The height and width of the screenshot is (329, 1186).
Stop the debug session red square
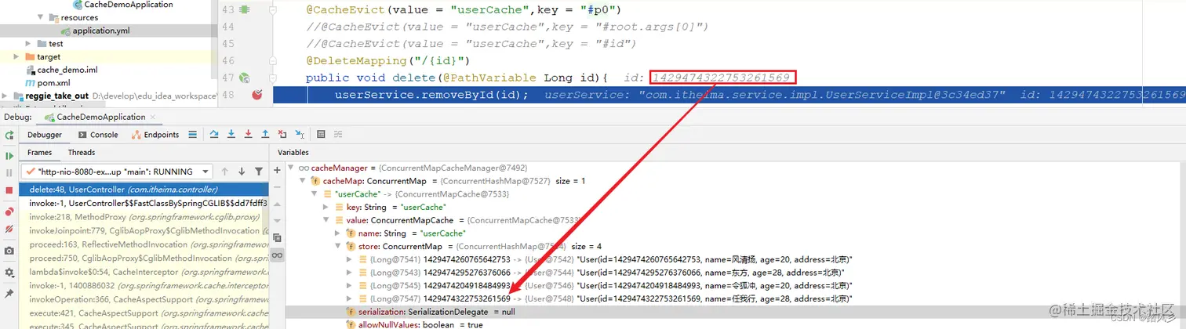pyautogui.click(x=9, y=190)
